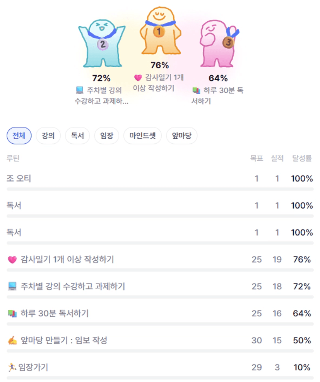Show the 임장 category routines
Screen dimensions: 320x382
click(106, 136)
